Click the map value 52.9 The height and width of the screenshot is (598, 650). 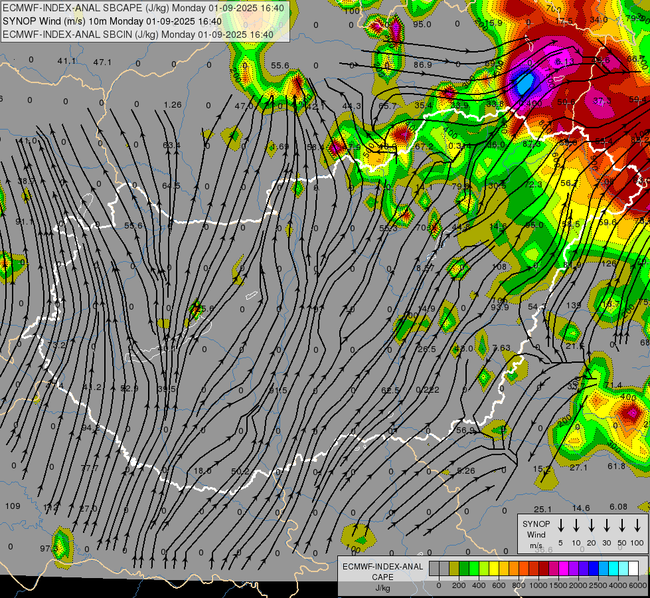pos(129,389)
